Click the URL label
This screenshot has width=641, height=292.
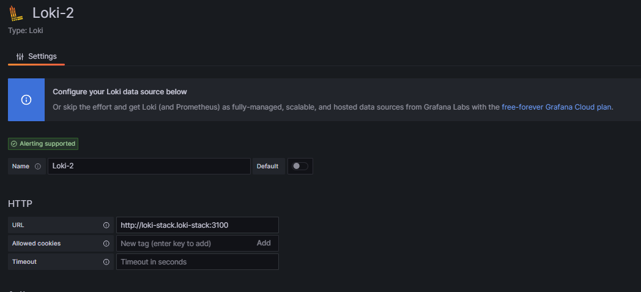[x=18, y=225]
